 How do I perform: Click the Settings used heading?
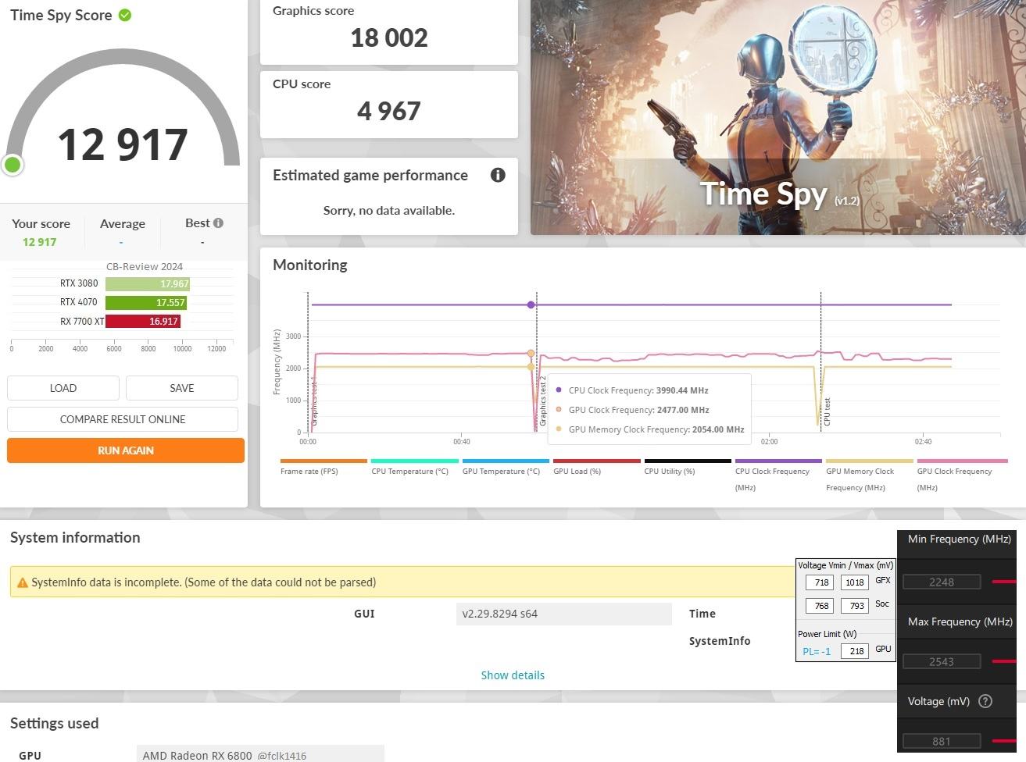point(55,723)
